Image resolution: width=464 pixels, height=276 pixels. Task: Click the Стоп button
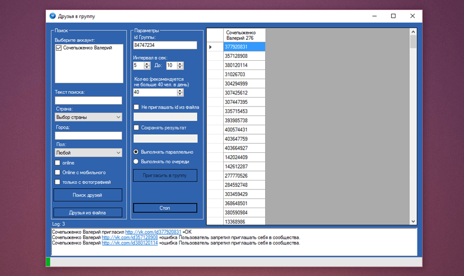click(x=165, y=208)
